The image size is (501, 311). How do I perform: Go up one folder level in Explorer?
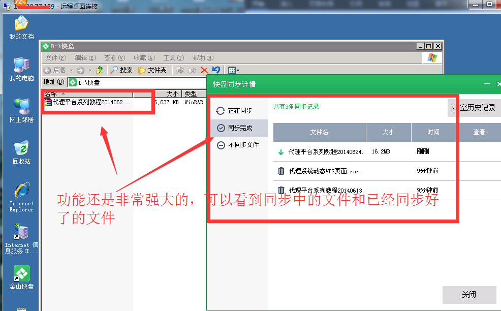[100, 70]
